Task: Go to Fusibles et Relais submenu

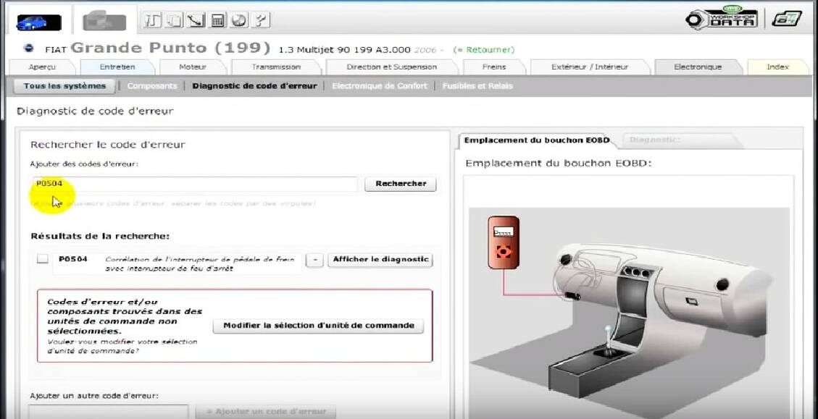Action: pos(477,87)
